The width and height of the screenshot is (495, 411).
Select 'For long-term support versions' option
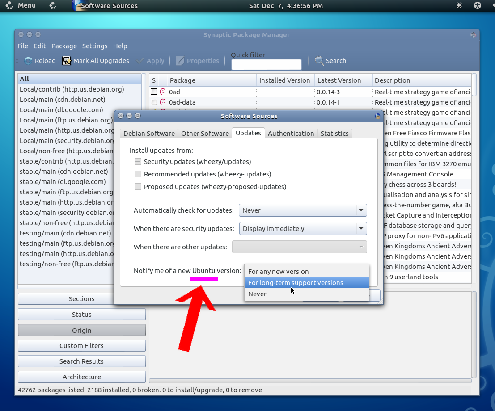point(307,283)
